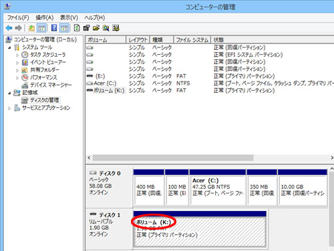Click the last toolbar icon on the right
This screenshot has height=251, width=334.
point(116,28)
